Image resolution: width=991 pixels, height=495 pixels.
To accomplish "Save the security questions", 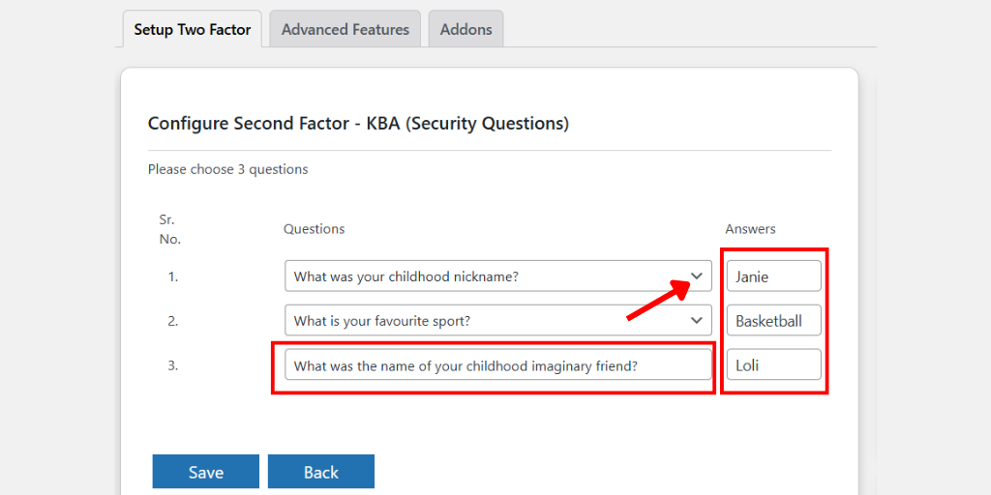I will click(206, 472).
